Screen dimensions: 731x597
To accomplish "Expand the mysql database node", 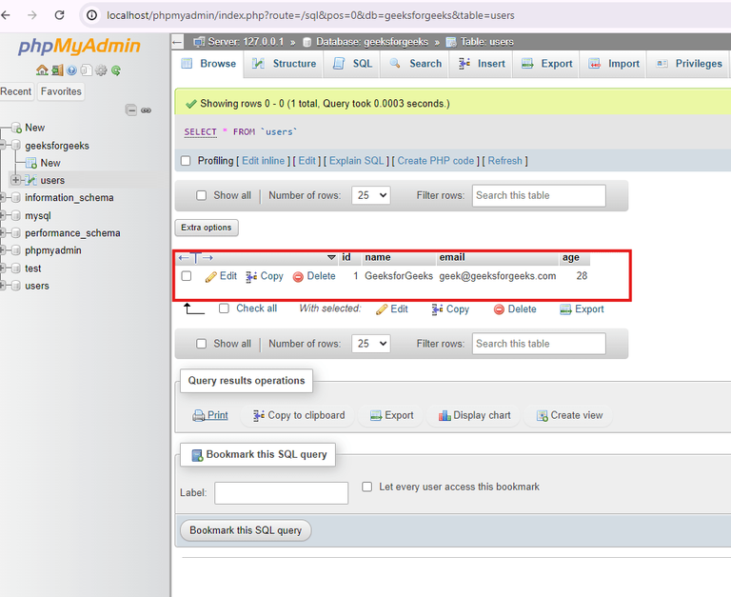I will pyautogui.click(x=2, y=215).
